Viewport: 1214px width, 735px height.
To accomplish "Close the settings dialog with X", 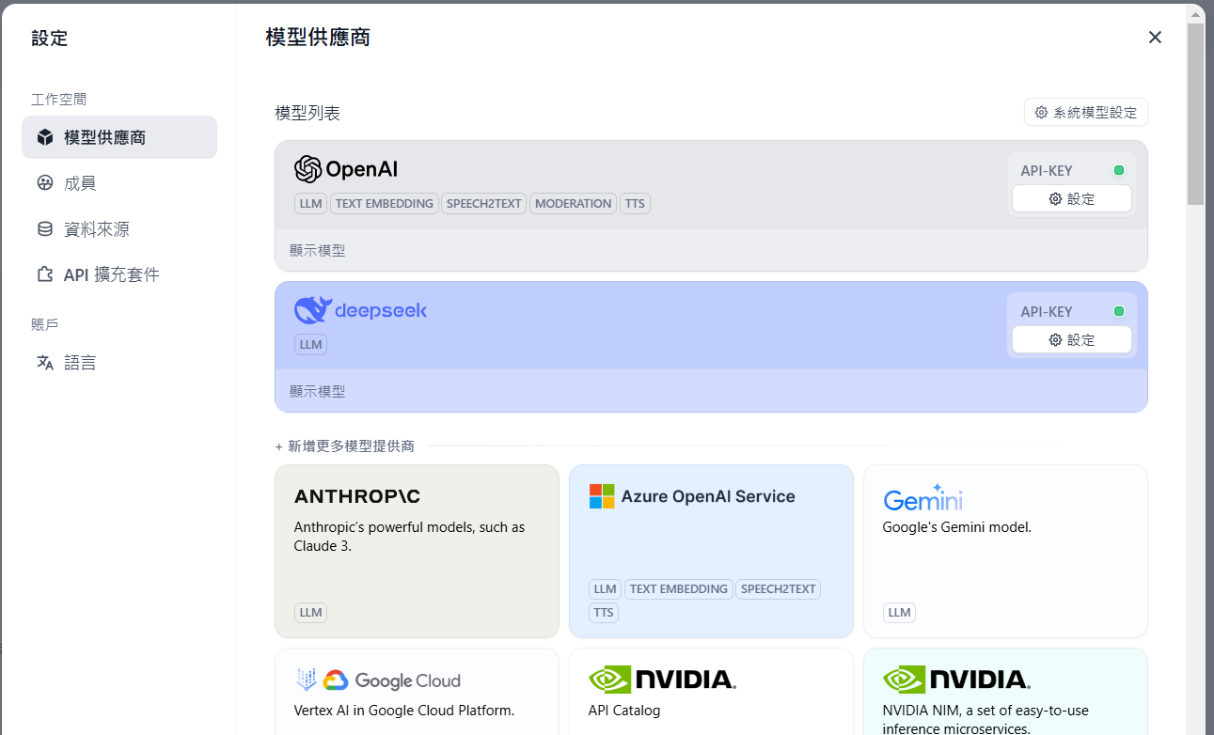I will (x=1155, y=38).
